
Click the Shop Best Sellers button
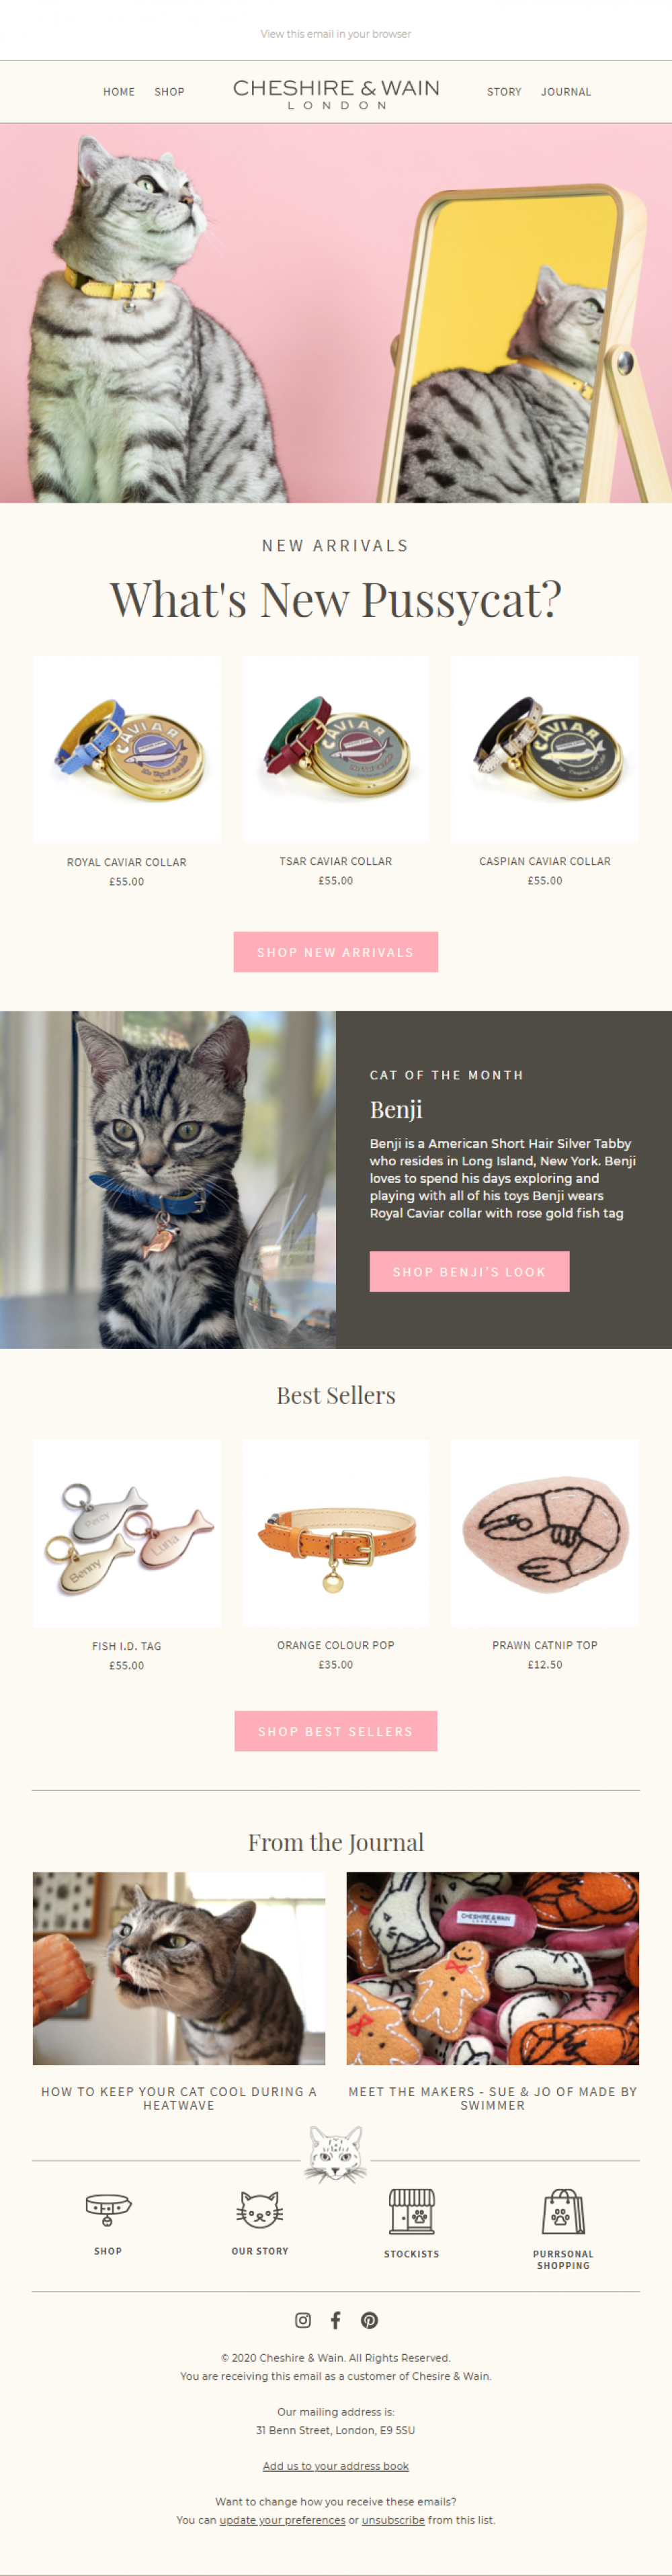(x=336, y=1731)
